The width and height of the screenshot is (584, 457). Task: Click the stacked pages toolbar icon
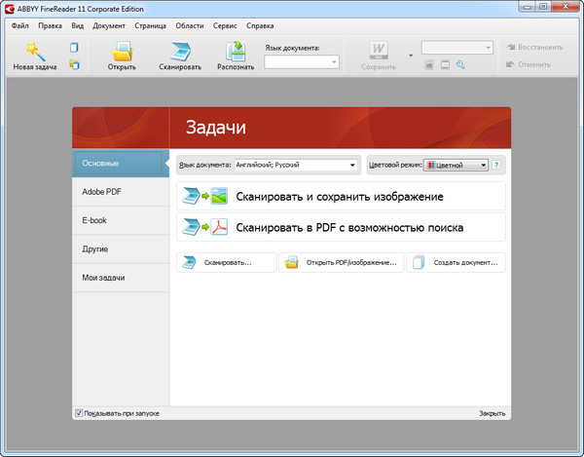tap(75, 65)
